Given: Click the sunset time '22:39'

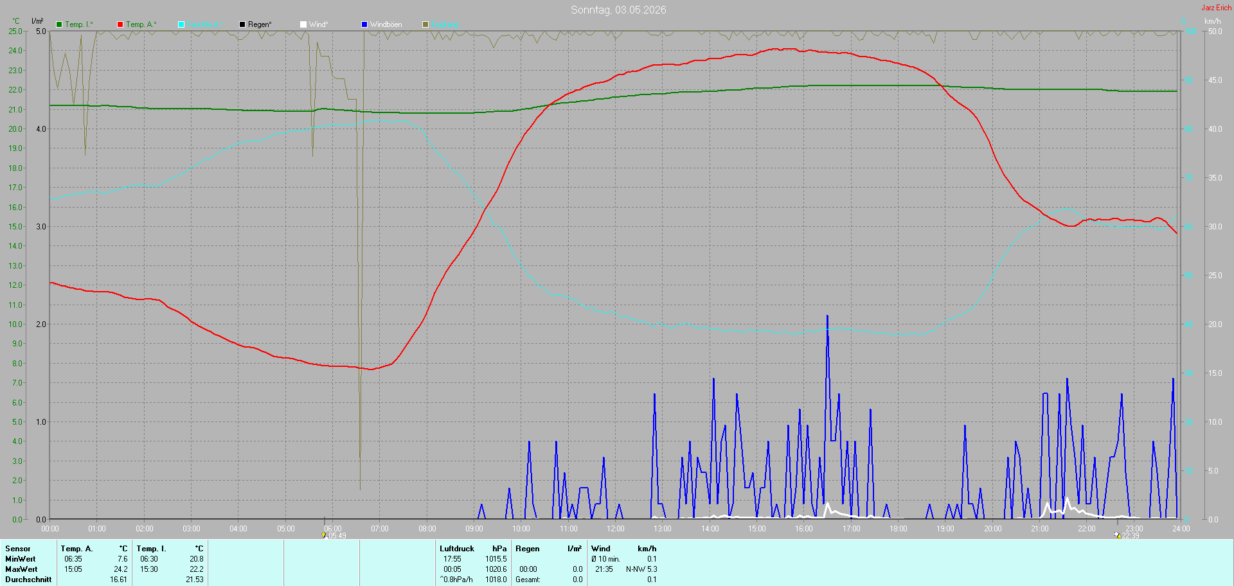Looking at the screenshot, I should [x=1131, y=536].
